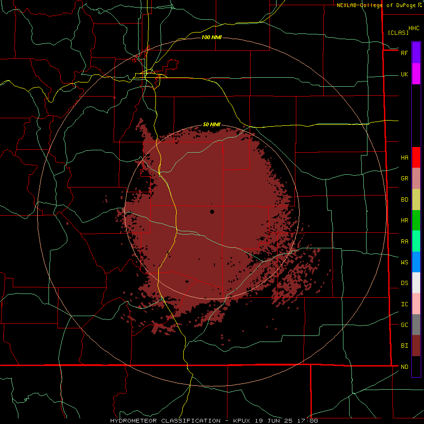This screenshot has height=424, width=424.
Task: Click the WS legend label
Action: coord(404,262)
